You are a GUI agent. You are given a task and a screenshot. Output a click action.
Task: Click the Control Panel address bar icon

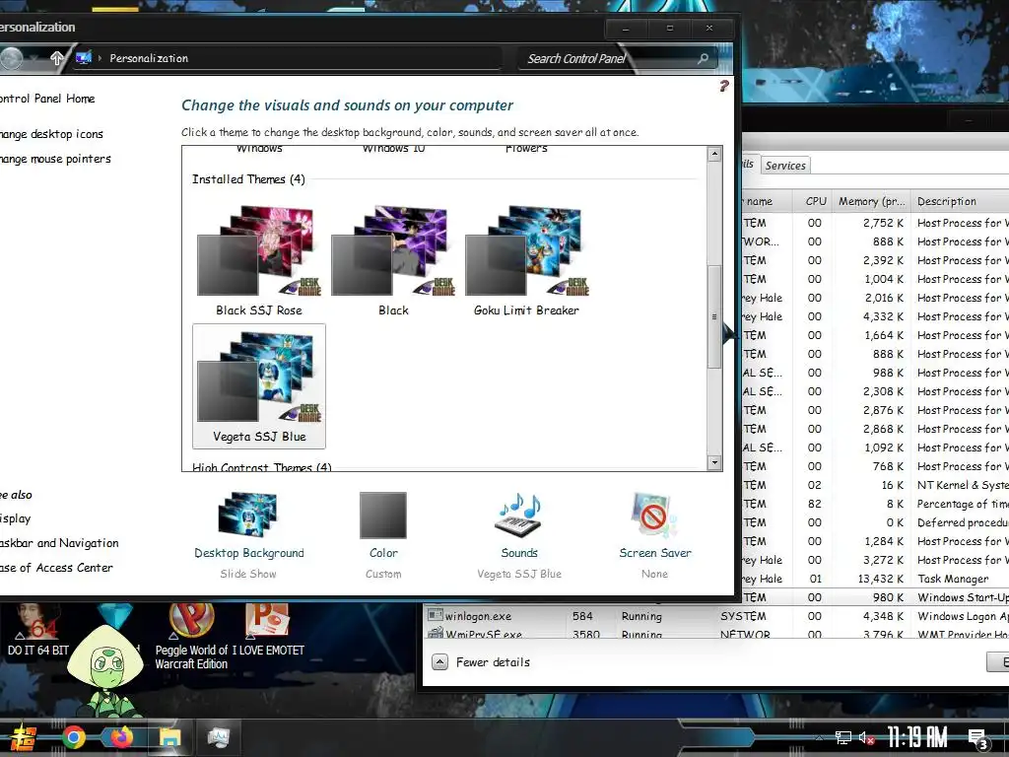click(x=83, y=58)
